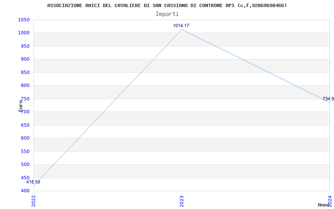
Task: Click the 1014.17 data point label
Action: 181,26
